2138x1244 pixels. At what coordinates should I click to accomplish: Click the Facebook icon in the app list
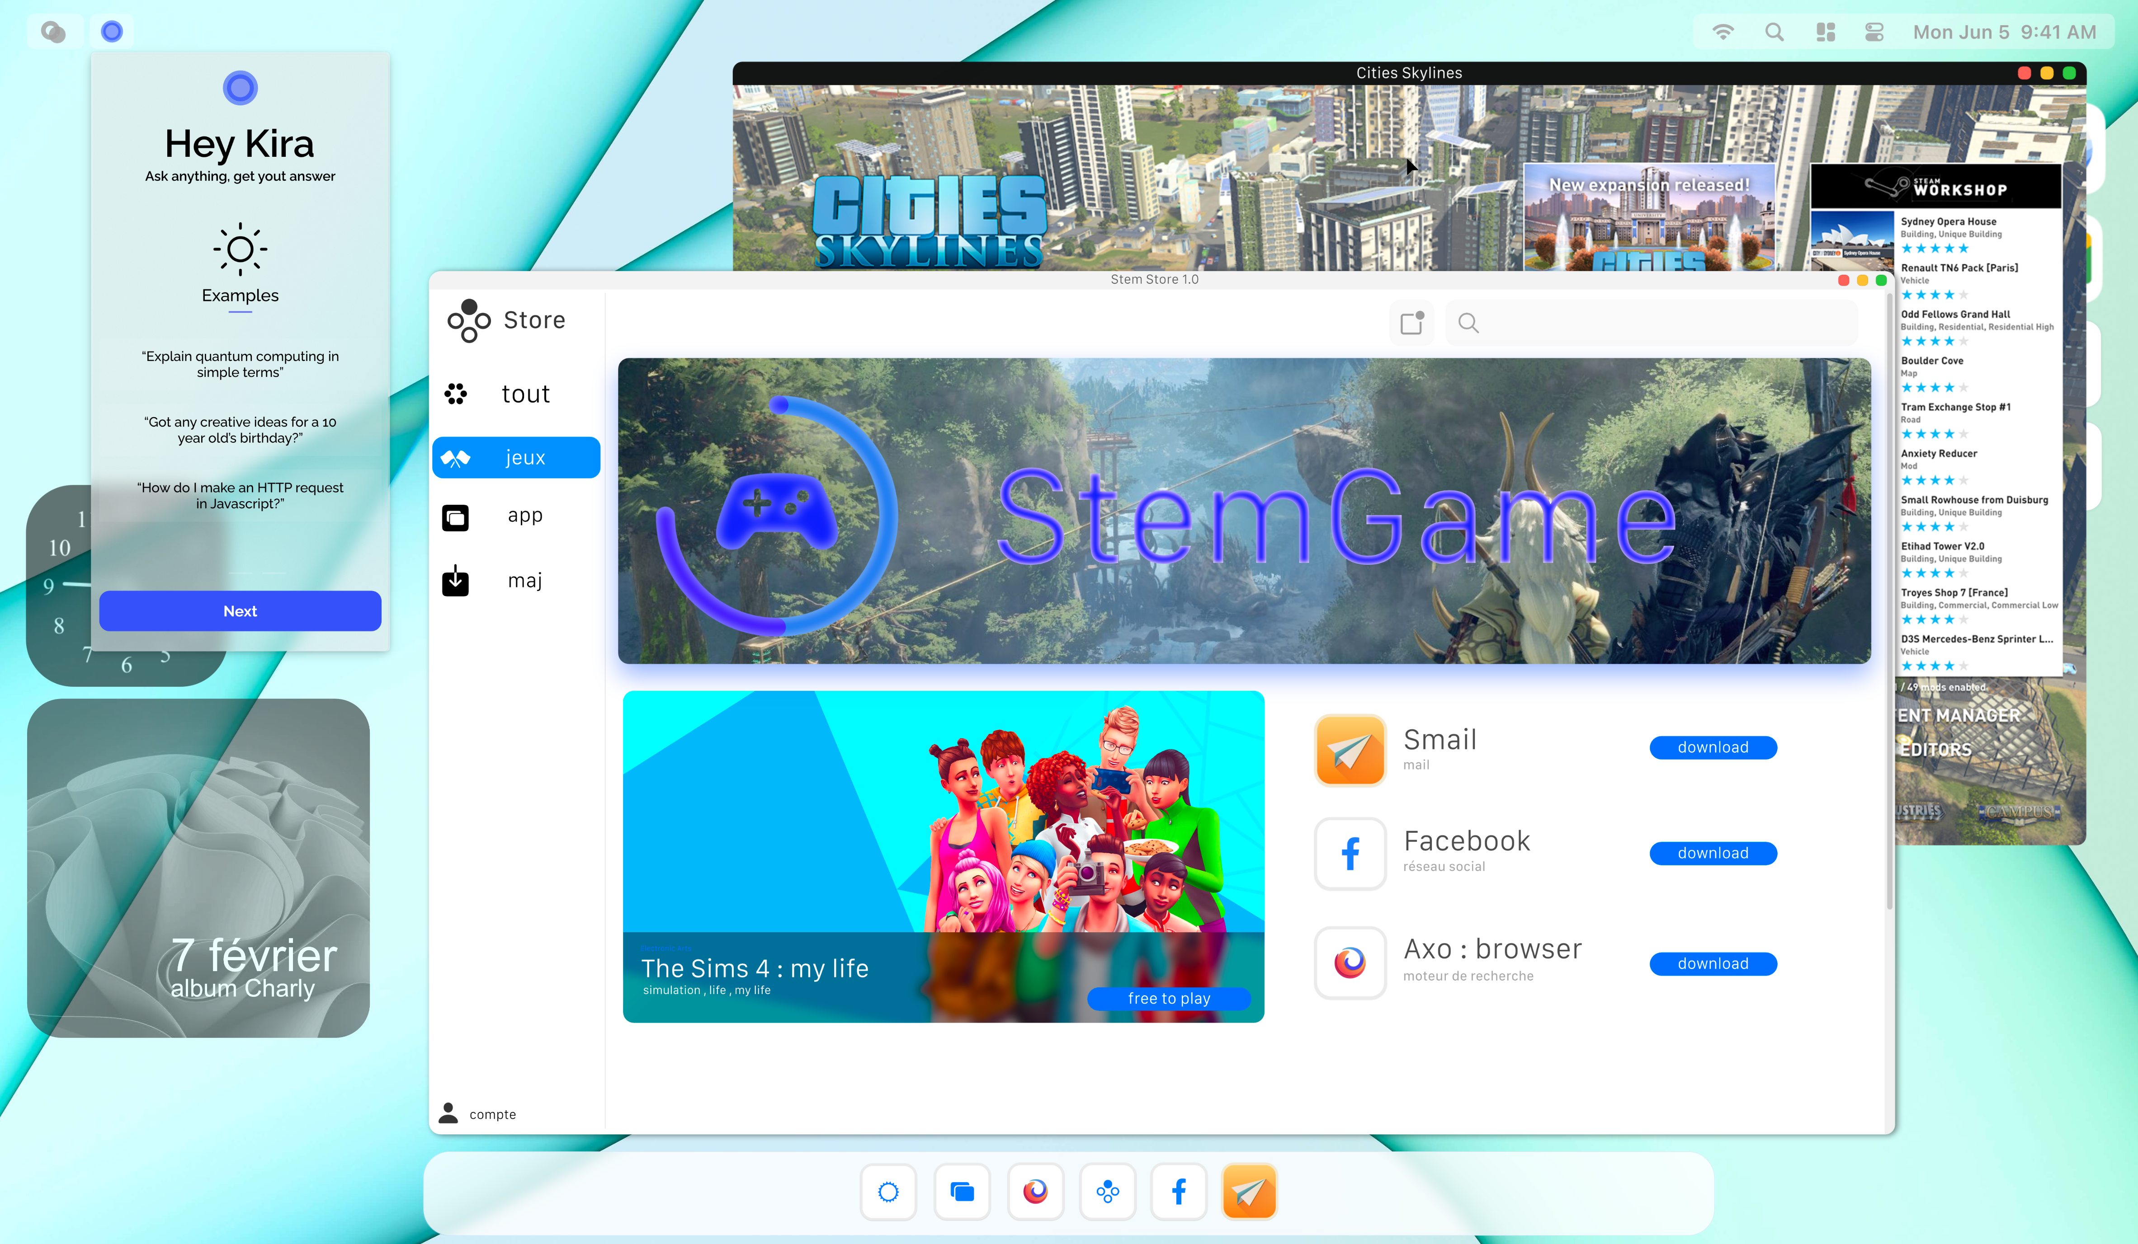[1349, 854]
